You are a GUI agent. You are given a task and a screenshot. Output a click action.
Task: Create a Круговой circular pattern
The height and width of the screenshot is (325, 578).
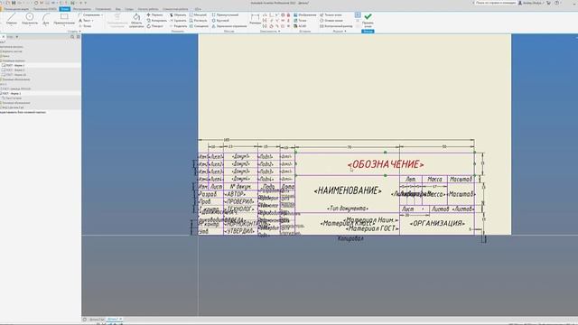pos(220,21)
